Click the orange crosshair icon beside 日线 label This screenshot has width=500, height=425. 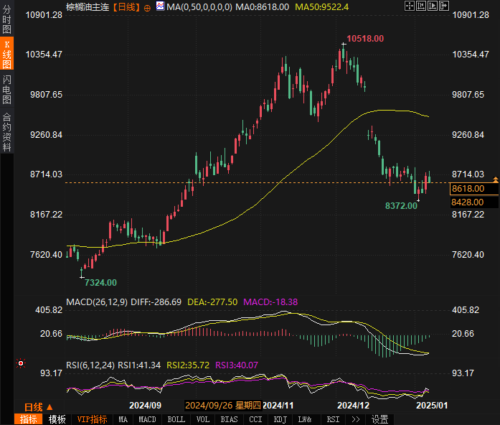[147, 6]
